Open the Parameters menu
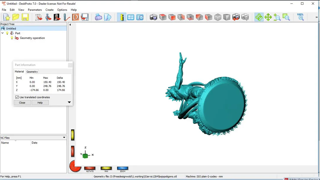This screenshot has width=320, height=180. 35,10
